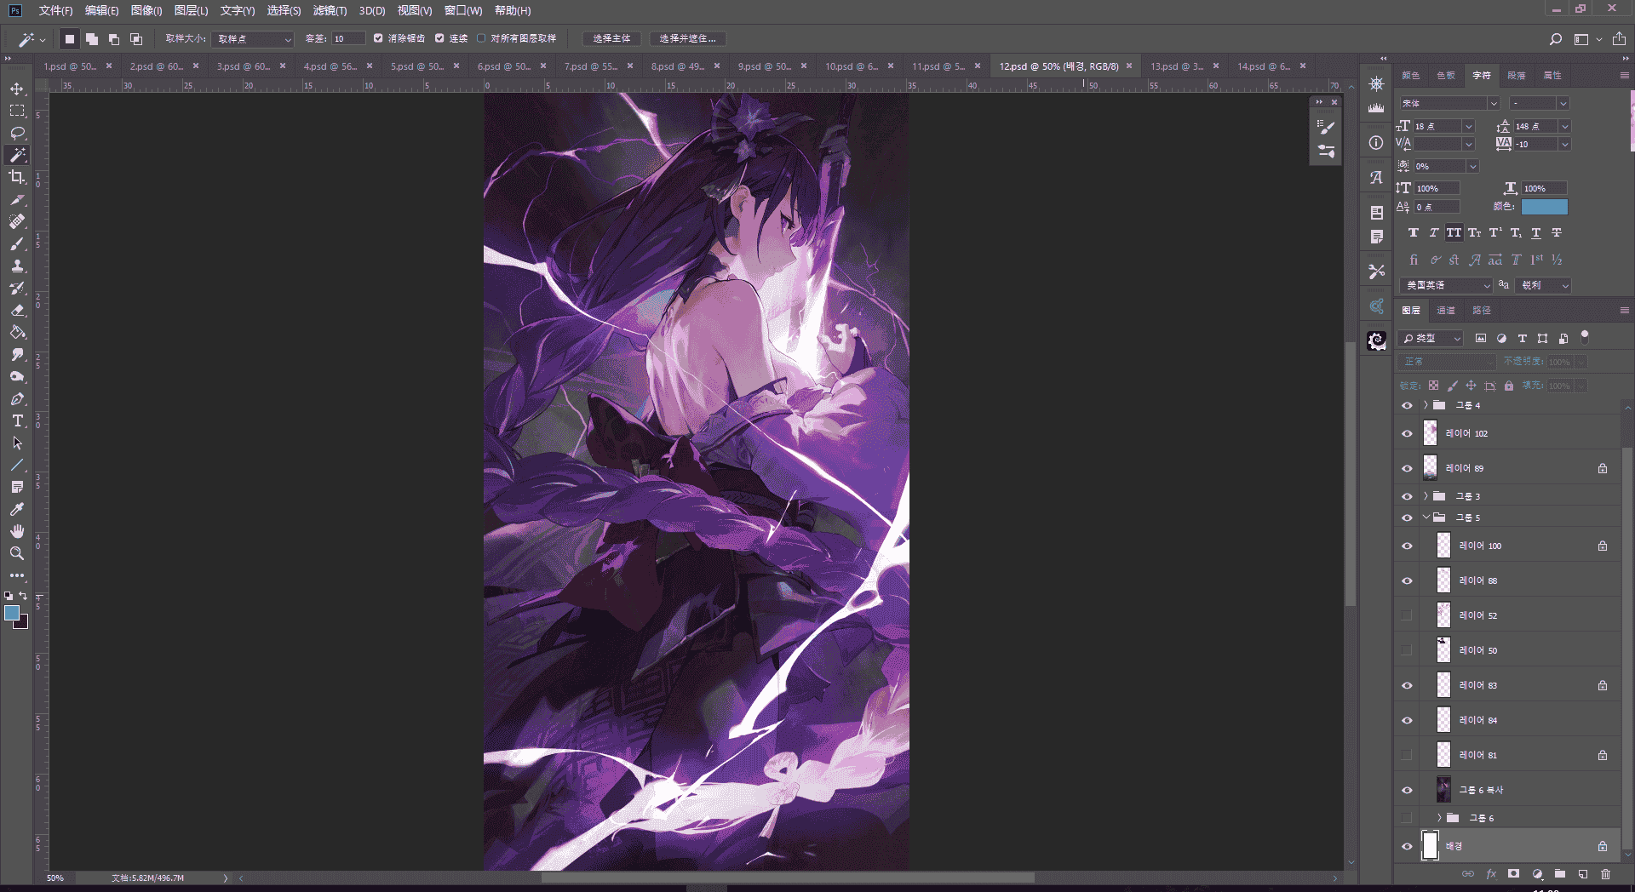This screenshot has height=892, width=1635.
Task: Open the 段落 paragraph panel tab
Action: point(1517,75)
